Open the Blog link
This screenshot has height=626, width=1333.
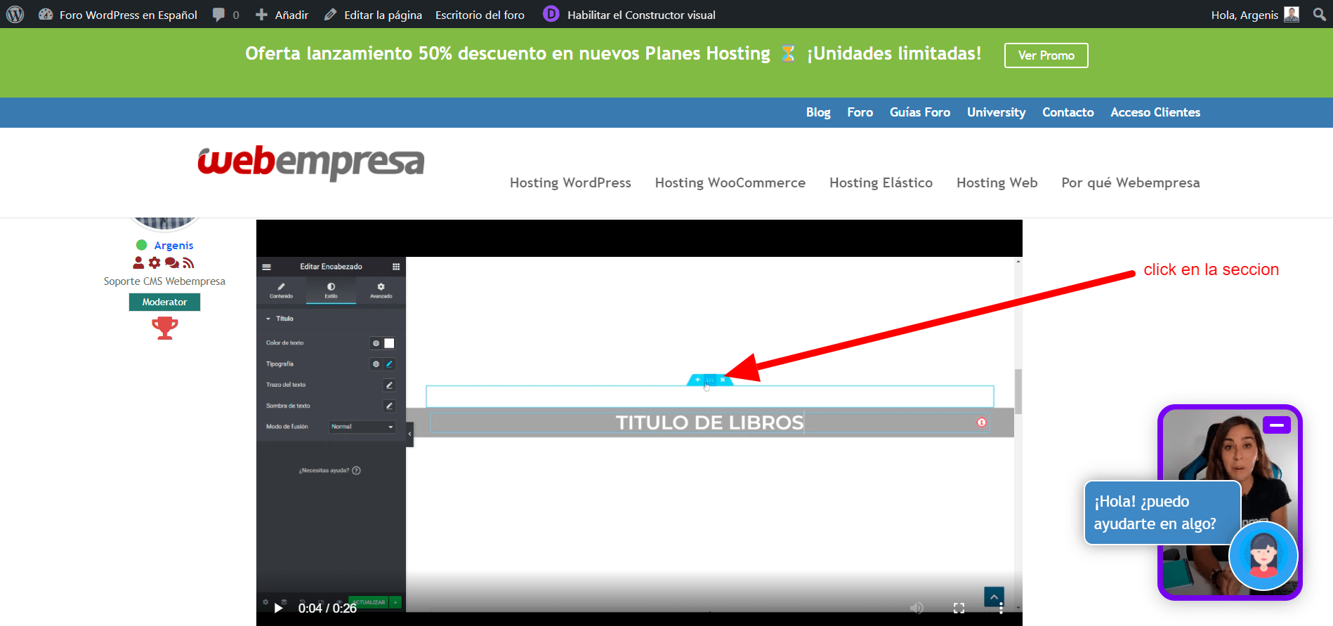click(x=818, y=112)
